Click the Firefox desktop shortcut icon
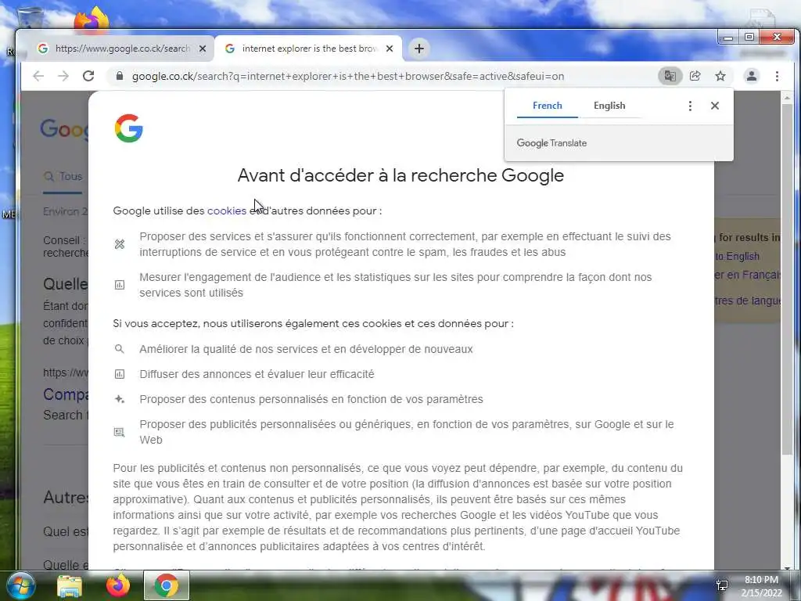This screenshot has width=801, height=601. click(91, 20)
